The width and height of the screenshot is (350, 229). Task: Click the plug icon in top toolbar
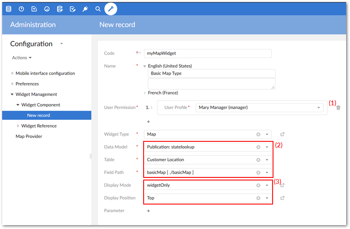(x=85, y=9)
